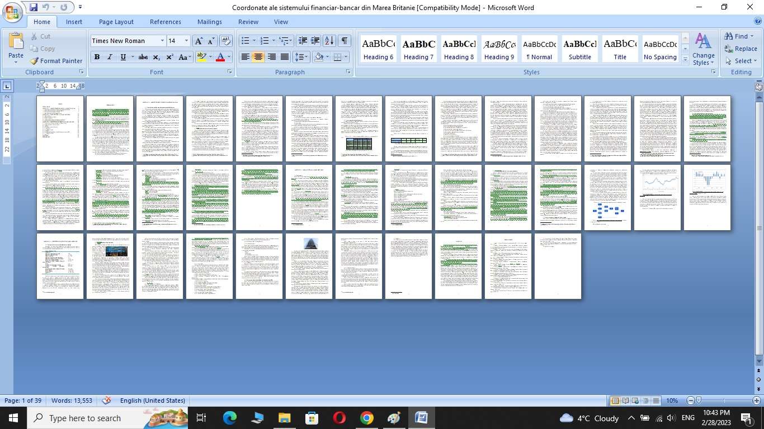Click the Show/Hide paragraph marks icon

pos(345,41)
